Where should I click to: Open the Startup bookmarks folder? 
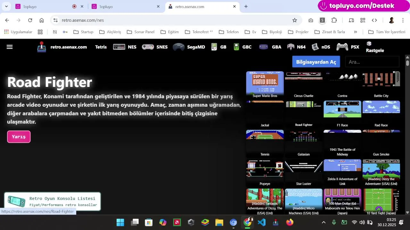point(83,32)
